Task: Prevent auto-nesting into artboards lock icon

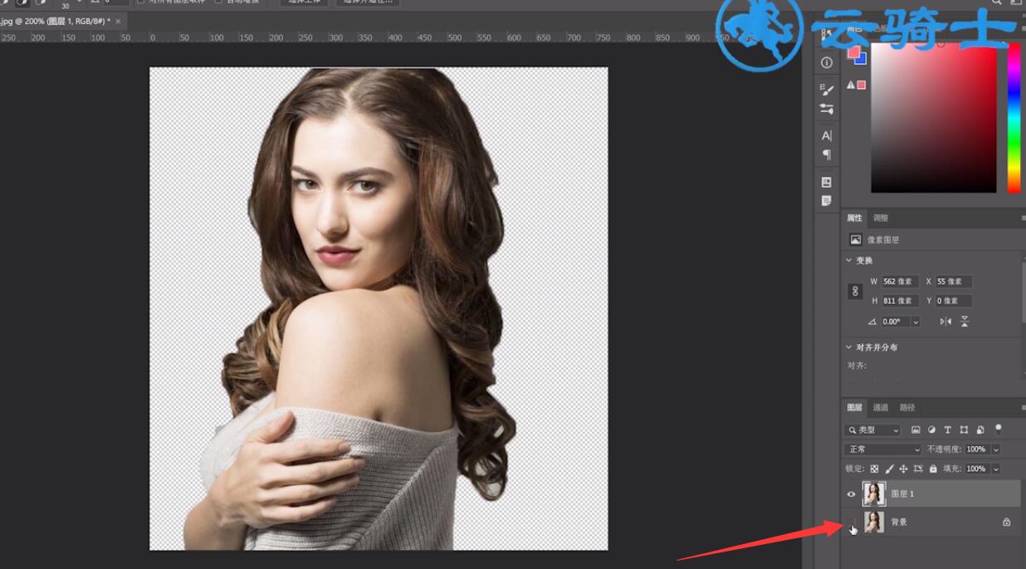Action: (919, 468)
